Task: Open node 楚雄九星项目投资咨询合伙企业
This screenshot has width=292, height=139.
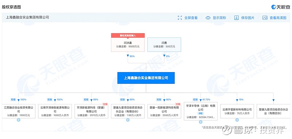Action: coord(128,111)
